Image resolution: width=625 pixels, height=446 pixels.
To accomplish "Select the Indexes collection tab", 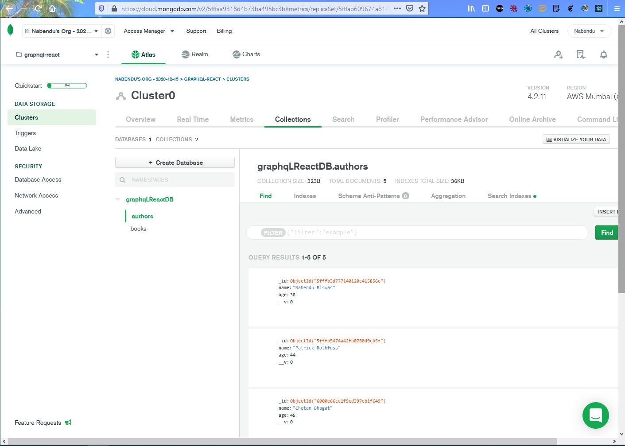I will (x=305, y=196).
